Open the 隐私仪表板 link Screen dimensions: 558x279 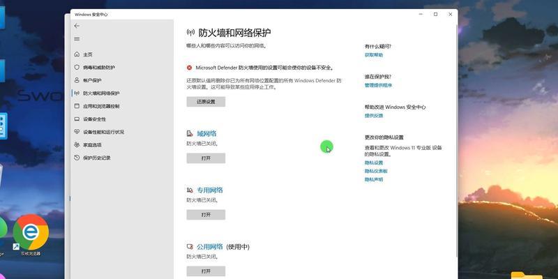tap(376, 171)
